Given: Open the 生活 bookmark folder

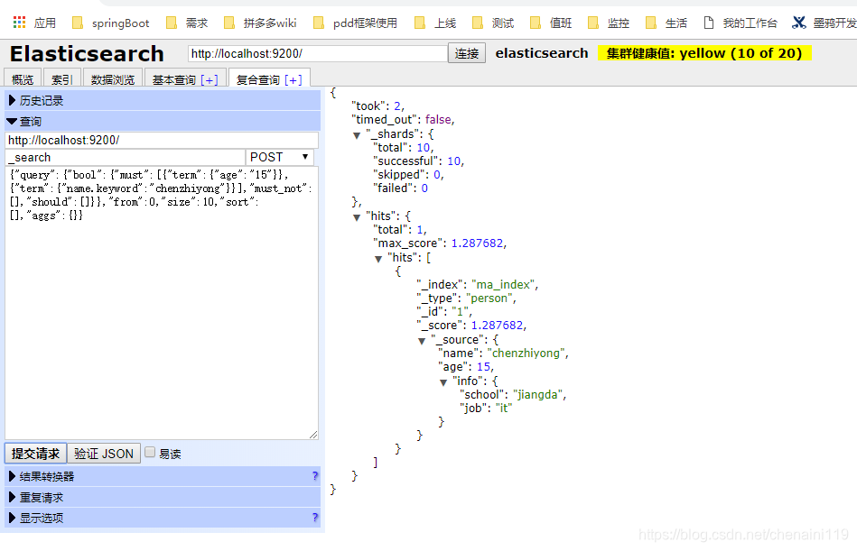Looking at the screenshot, I should click(666, 23).
